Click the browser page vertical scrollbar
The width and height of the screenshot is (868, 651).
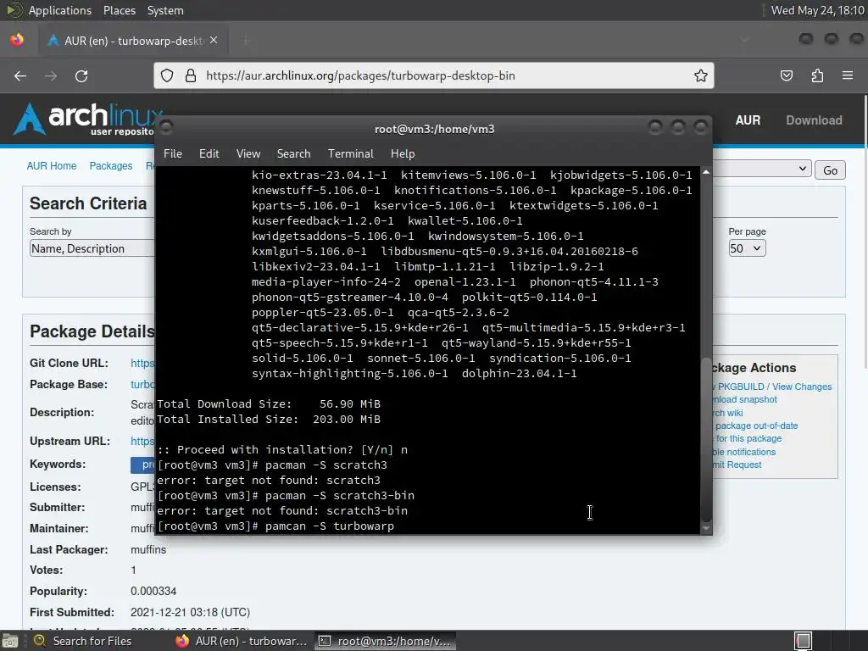point(865,231)
